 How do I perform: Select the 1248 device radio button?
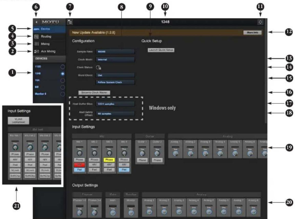coord(63,74)
